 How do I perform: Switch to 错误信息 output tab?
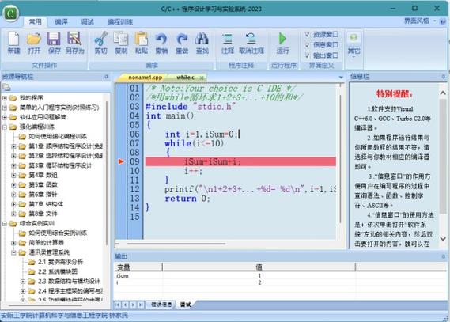pos(161,305)
